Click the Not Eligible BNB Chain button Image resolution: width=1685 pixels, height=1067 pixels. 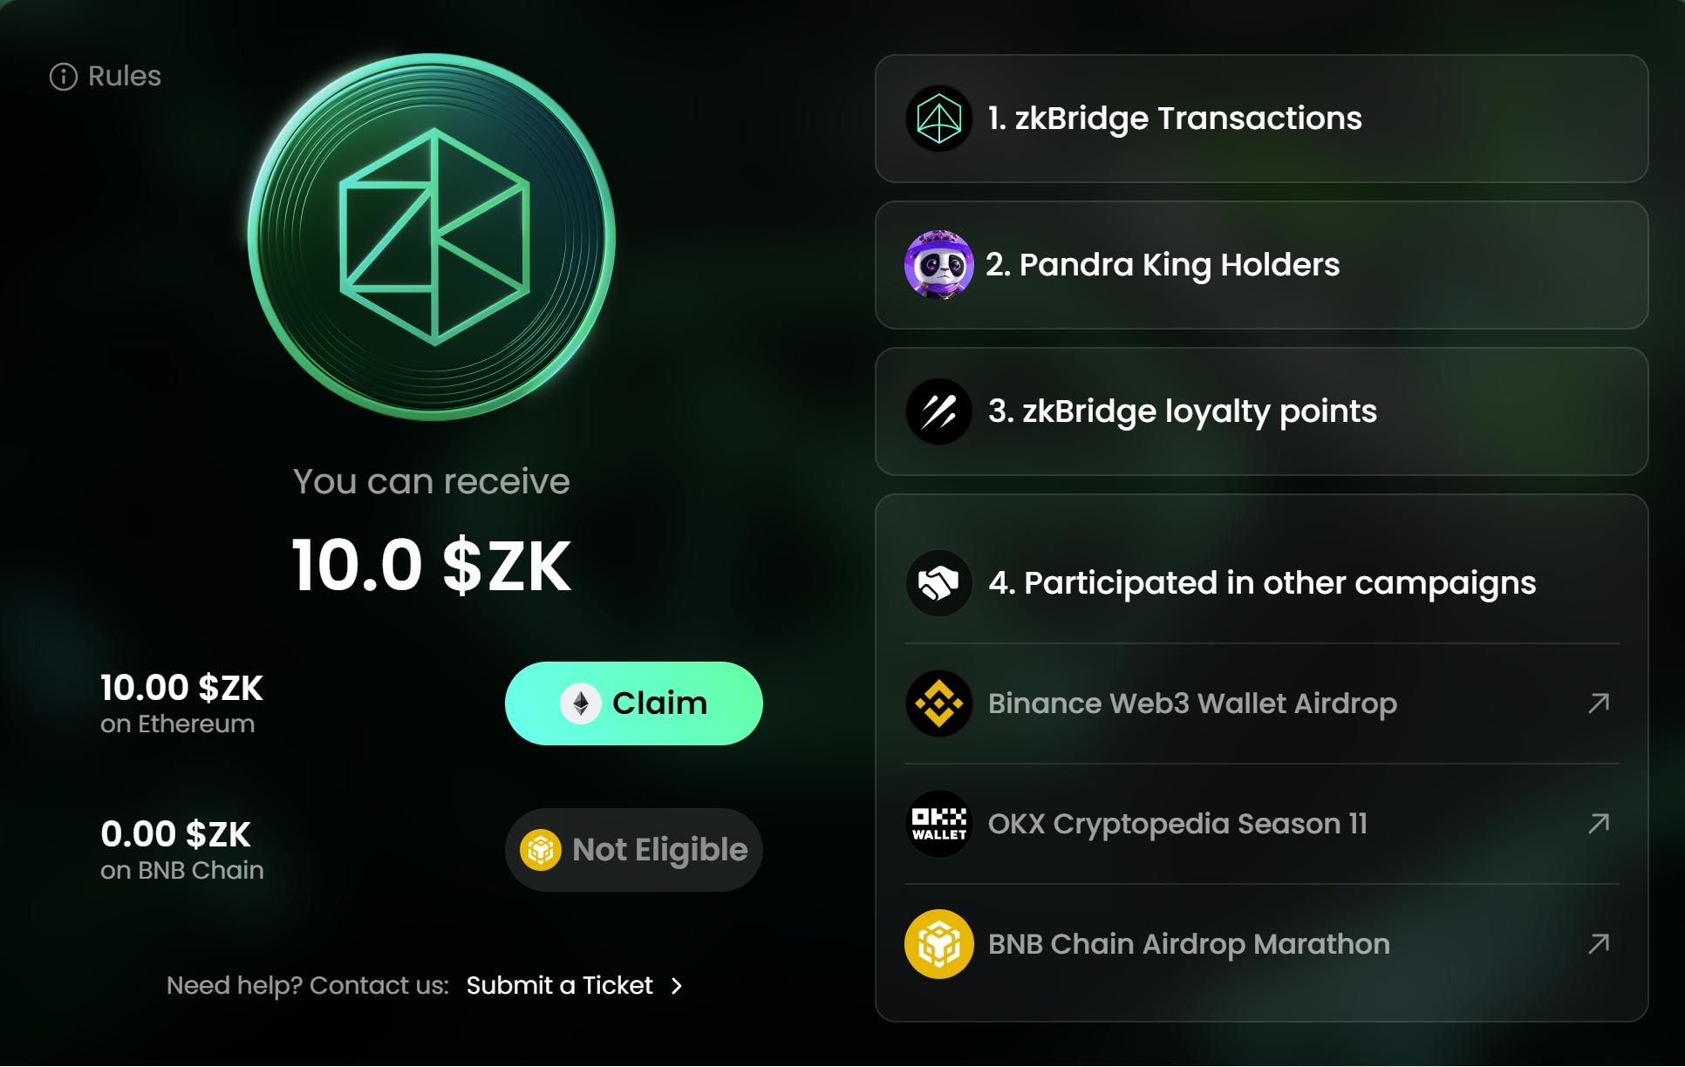click(634, 850)
